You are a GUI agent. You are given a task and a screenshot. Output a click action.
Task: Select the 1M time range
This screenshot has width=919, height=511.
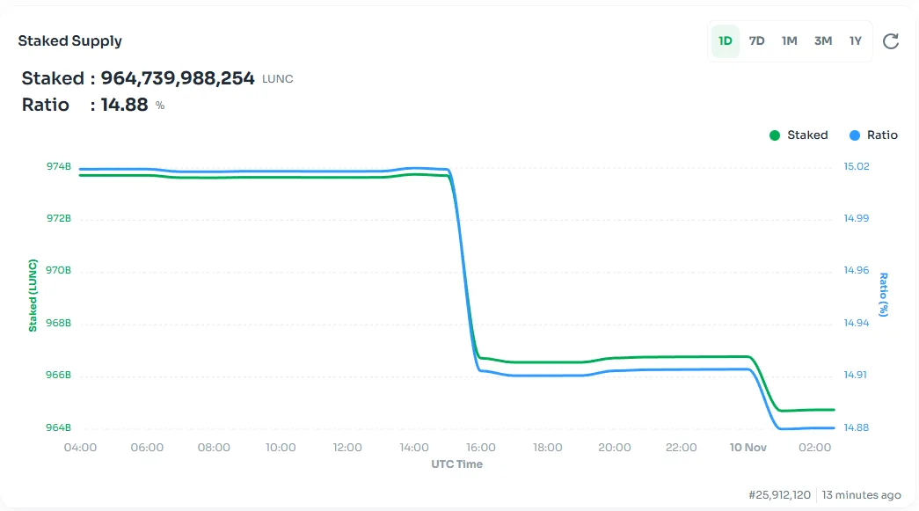pyautogui.click(x=789, y=40)
